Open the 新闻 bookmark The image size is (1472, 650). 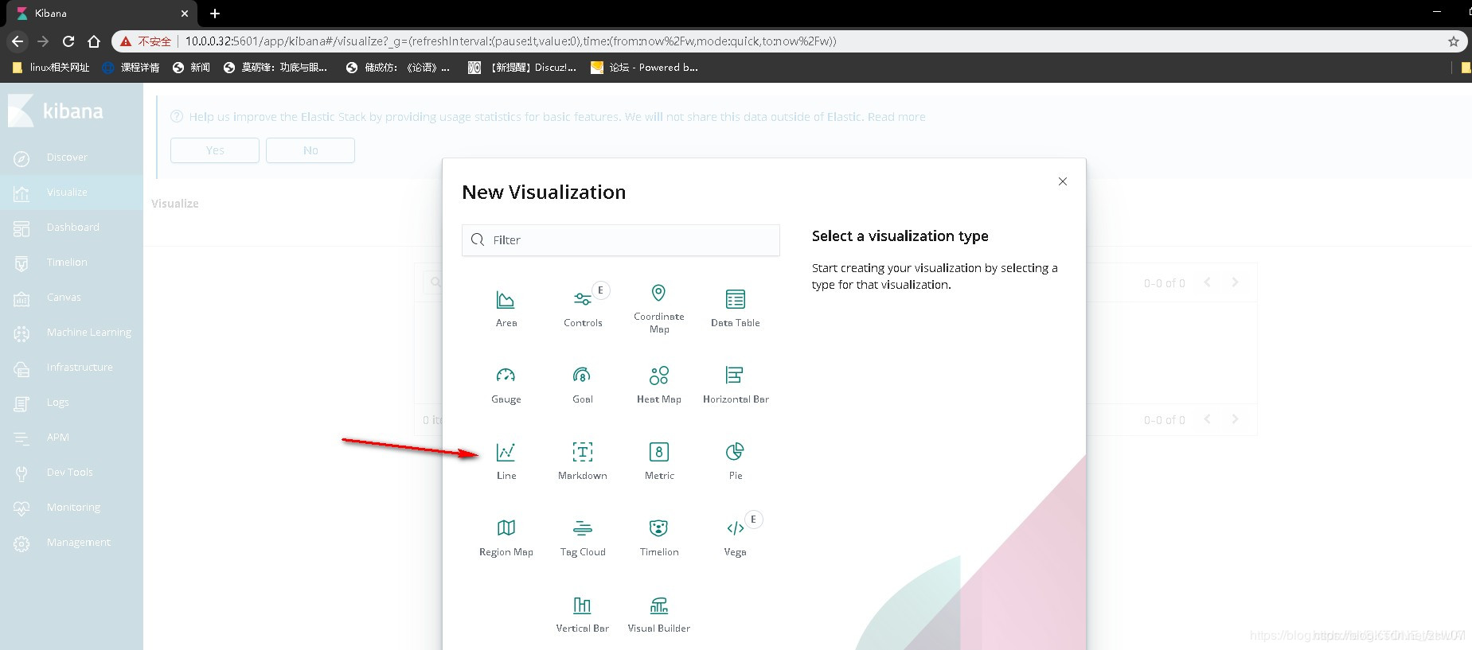click(192, 68)
